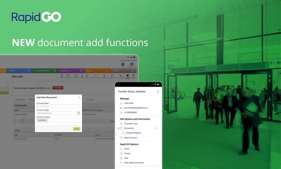
Task: Switch to the Documents tab in Site Info
Action: (90, 100)
